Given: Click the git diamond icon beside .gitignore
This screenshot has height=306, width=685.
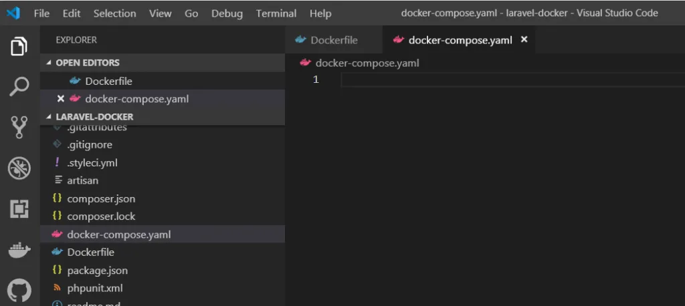Looking at the screenshot, I should click(56, 144).
